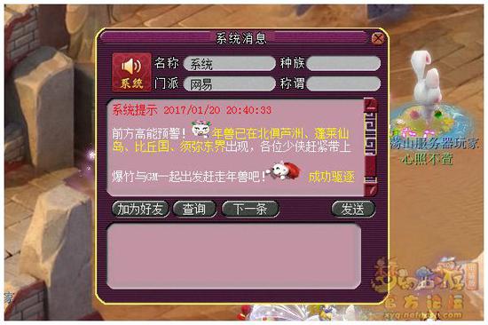Close the 系统消息 dialog
Screen dimensions: 488x325
click(x=379, y=38)
